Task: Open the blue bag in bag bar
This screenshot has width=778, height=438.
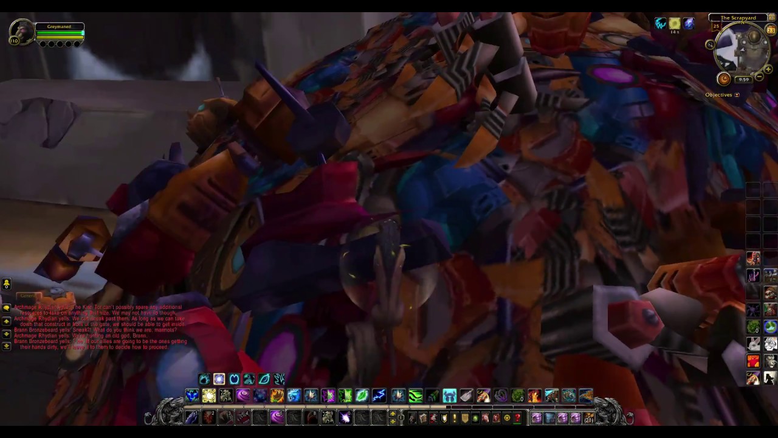Action: [x=549, y=418]
